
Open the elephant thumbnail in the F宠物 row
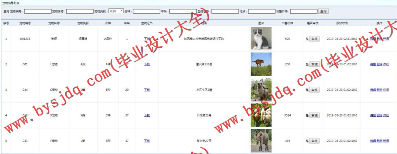[261, 141]
